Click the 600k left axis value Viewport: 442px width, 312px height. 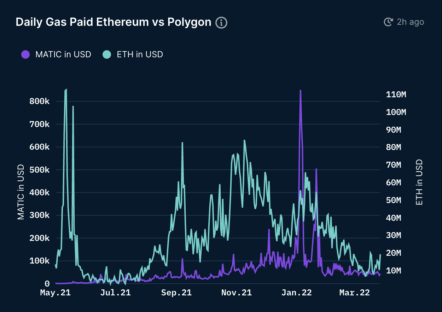tap(39, 147)
